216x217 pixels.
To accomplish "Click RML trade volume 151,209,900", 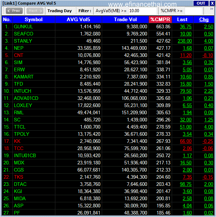I will (134, 112).
